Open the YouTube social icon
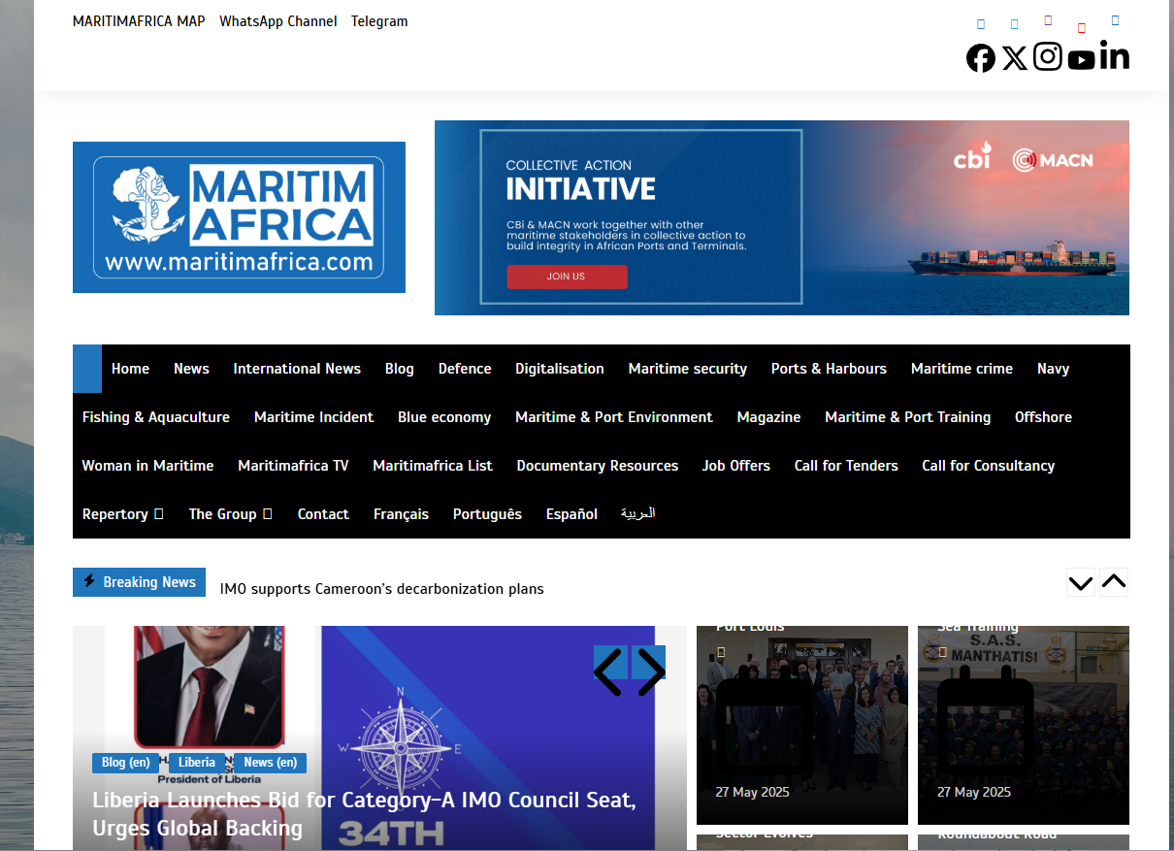This screenshot has width=1174, height=851. point(1081,60)
